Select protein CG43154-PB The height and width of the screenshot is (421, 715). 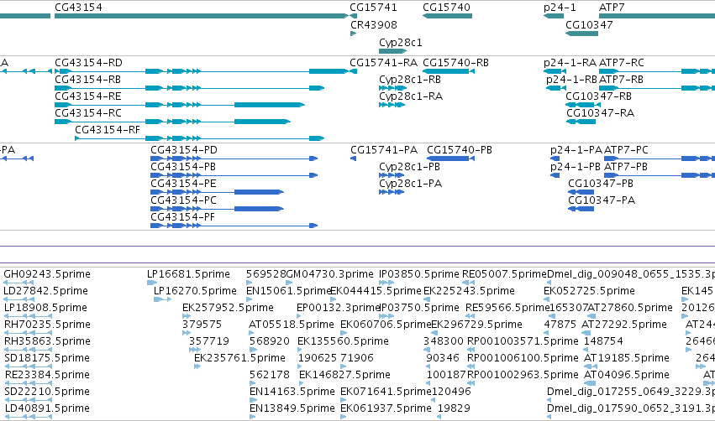[x=234, y=175]
